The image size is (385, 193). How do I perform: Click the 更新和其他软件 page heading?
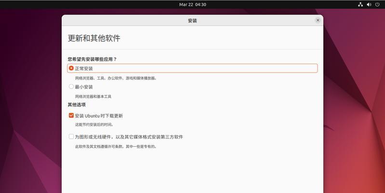[94, 38]
